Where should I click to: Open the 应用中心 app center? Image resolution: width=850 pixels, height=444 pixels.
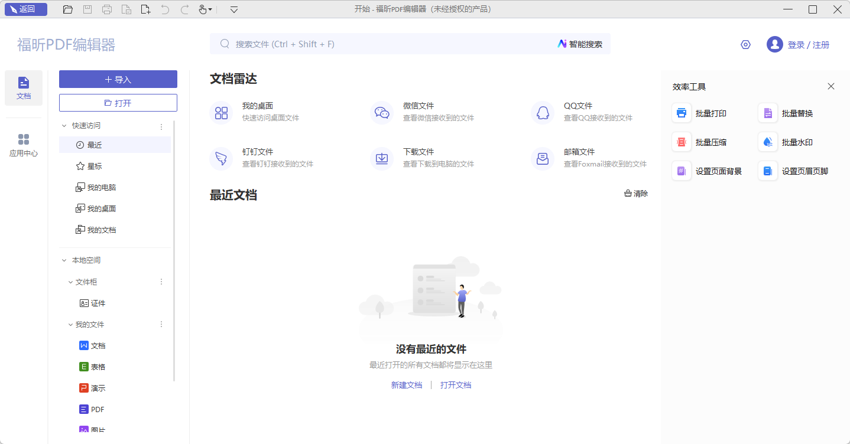tap(24, 143)
